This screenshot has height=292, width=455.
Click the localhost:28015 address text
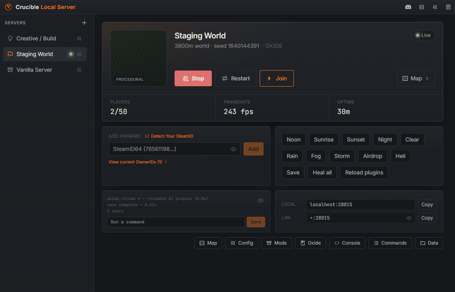tap(331, 205)
